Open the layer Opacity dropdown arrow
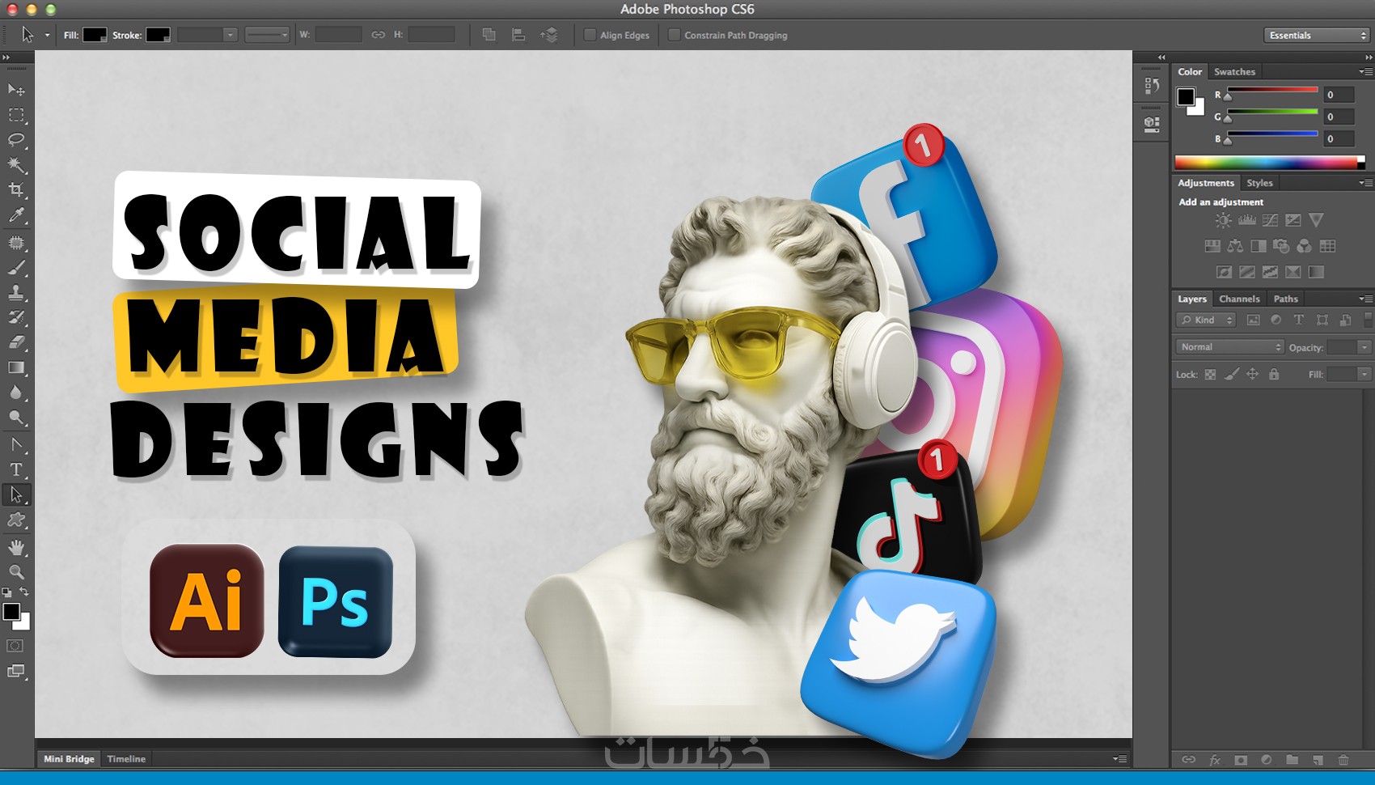The width and height of the screenshot is (1375, 785). coord(1364,347)
